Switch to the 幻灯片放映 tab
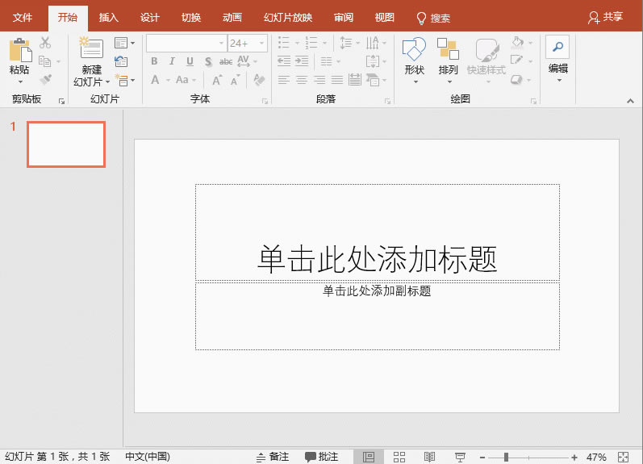This screenshot has height=464, width=643. coord(288,18)
